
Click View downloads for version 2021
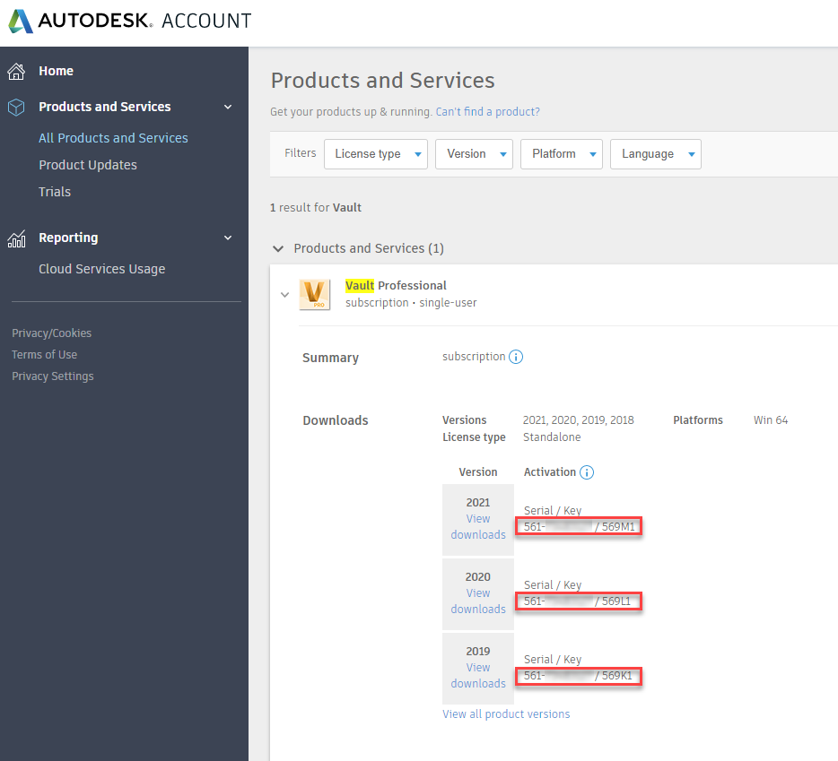[478, 526]
